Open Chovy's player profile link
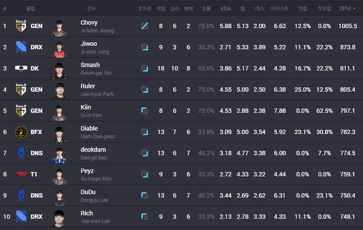Viewport: 363px width, 230px height. (x=89, y=22)
